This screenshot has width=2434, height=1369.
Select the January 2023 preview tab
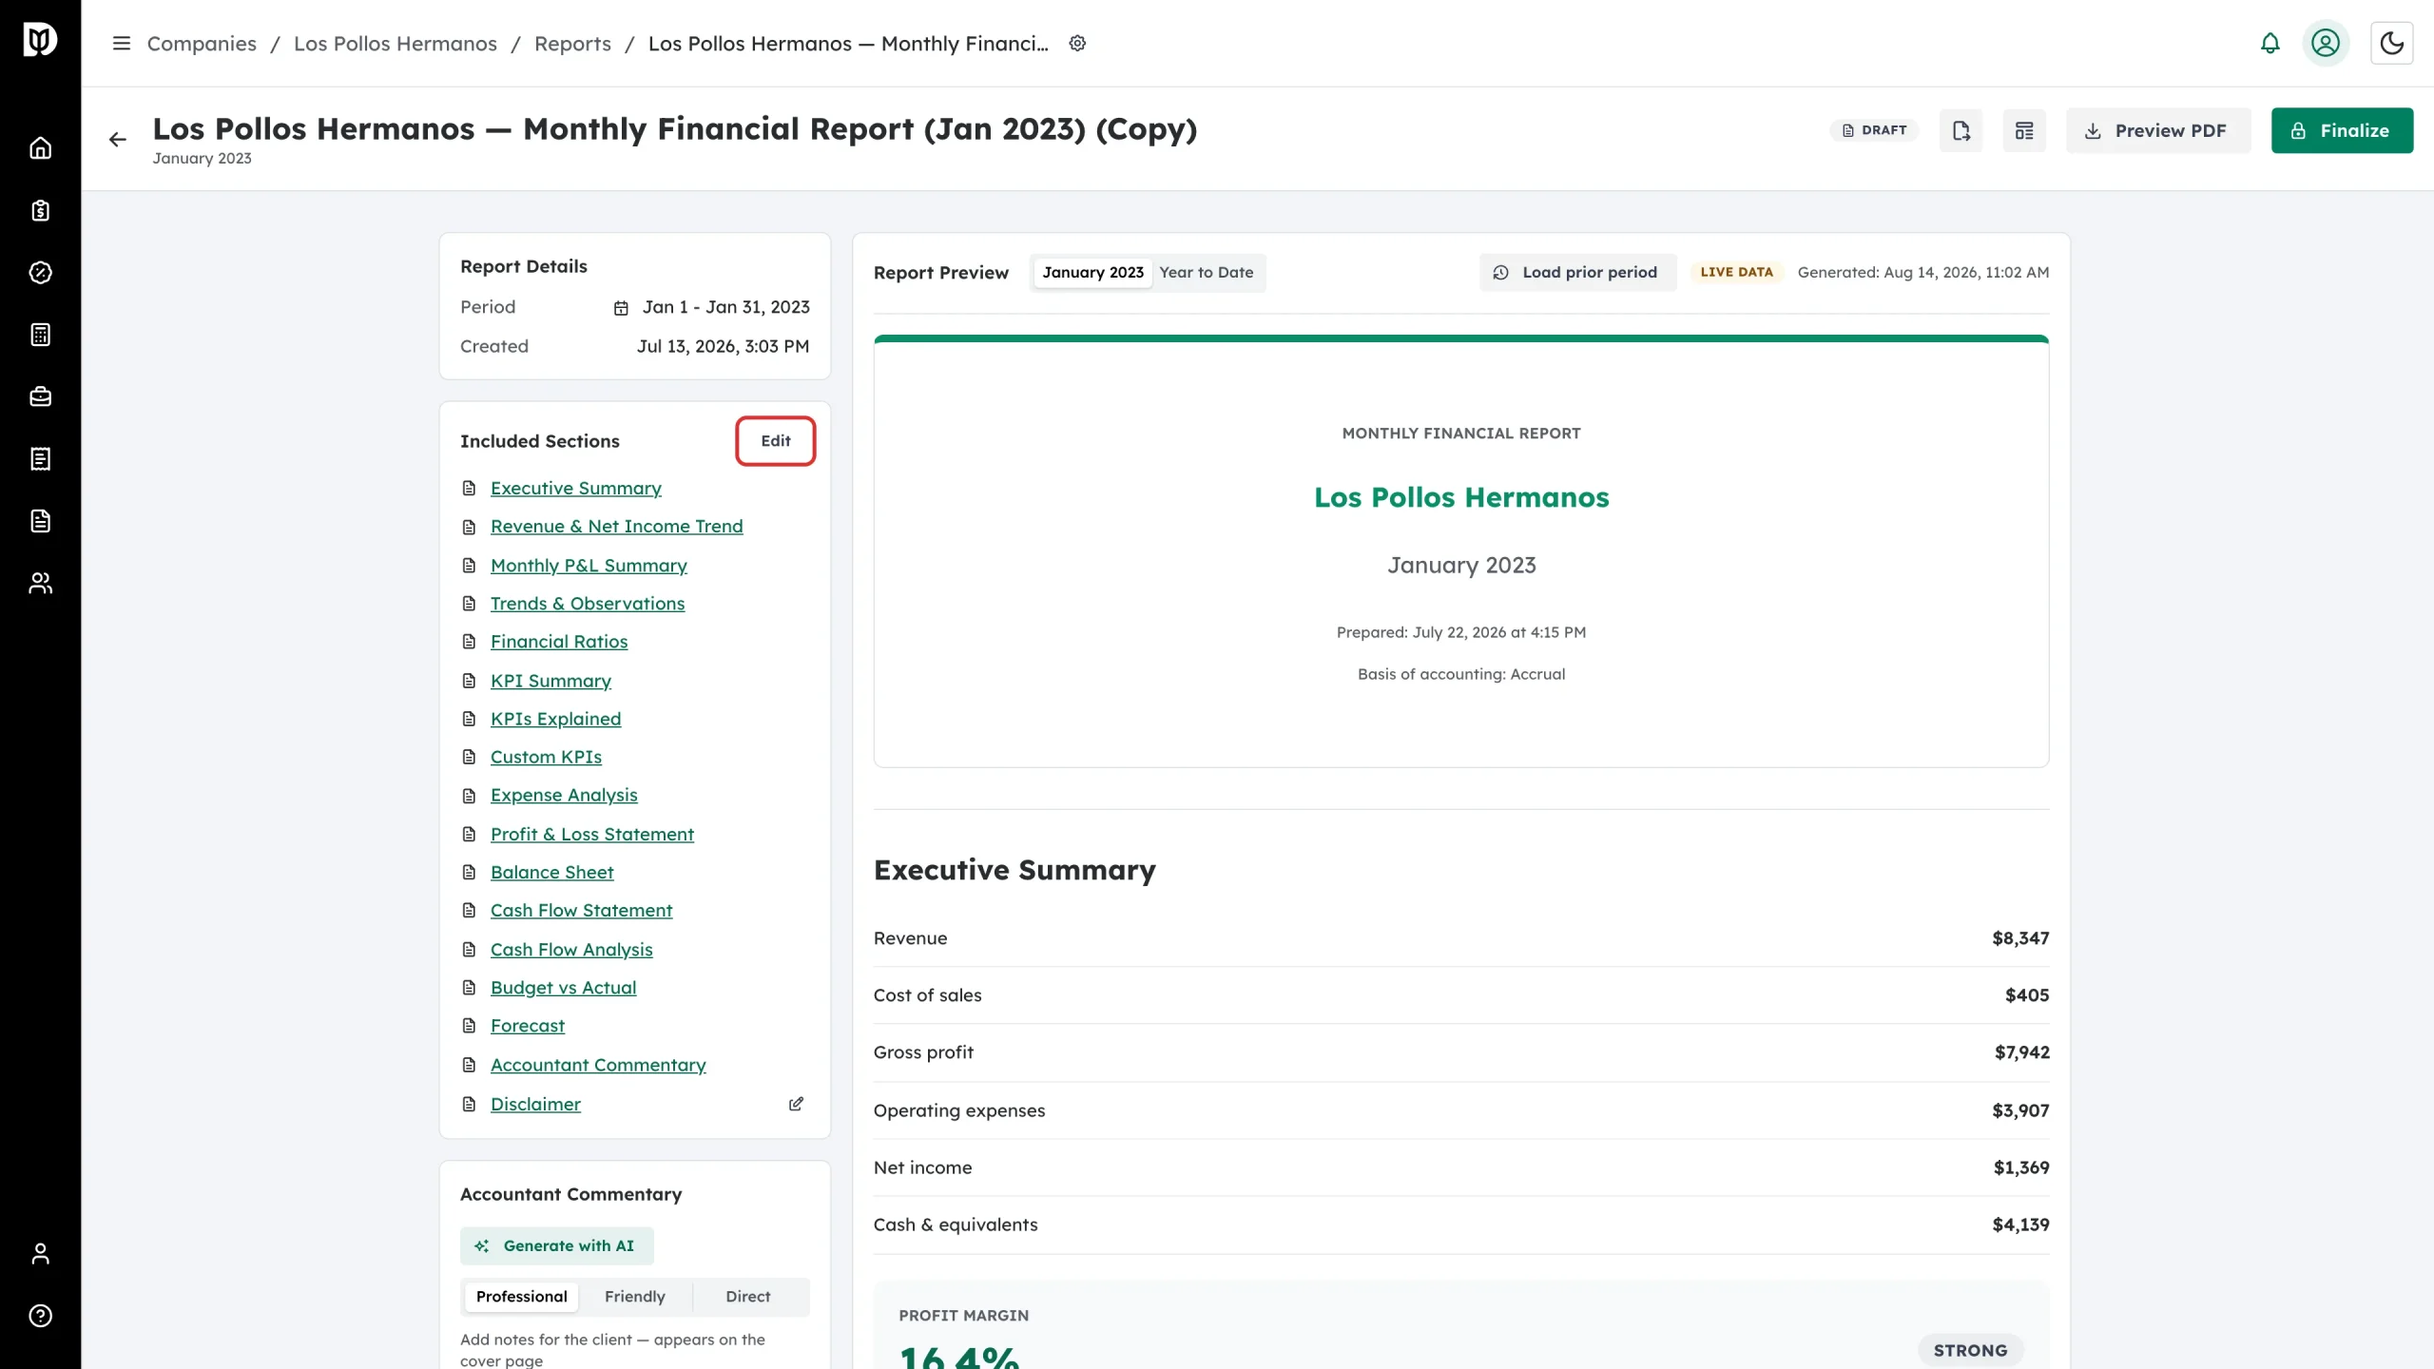click(1092, 273)
